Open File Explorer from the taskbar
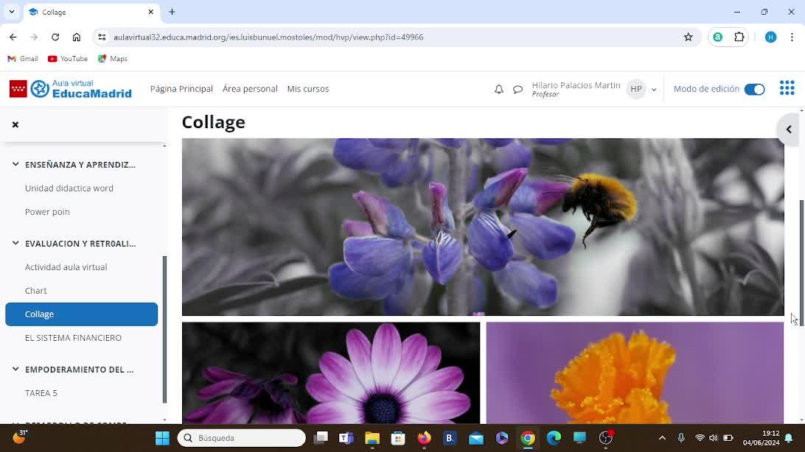Screen dimensions: 805x452 click(372, 438)
